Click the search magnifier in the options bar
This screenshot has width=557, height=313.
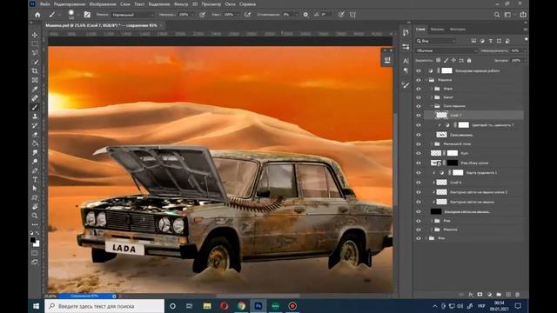coord(497,15)
